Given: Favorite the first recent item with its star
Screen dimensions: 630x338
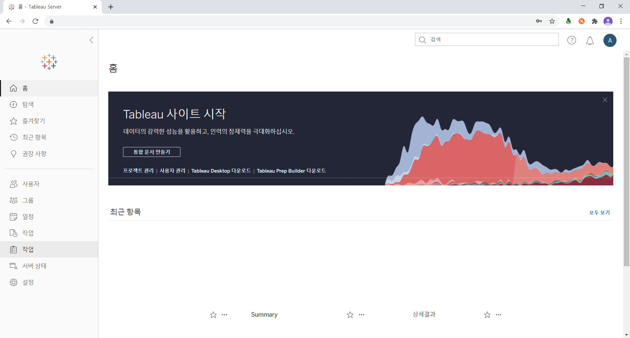Looking at the screenshot, I should point(213,315).
